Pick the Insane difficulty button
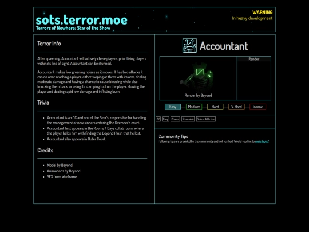Viewport: 309px width, 232px height. click(257, 107)
